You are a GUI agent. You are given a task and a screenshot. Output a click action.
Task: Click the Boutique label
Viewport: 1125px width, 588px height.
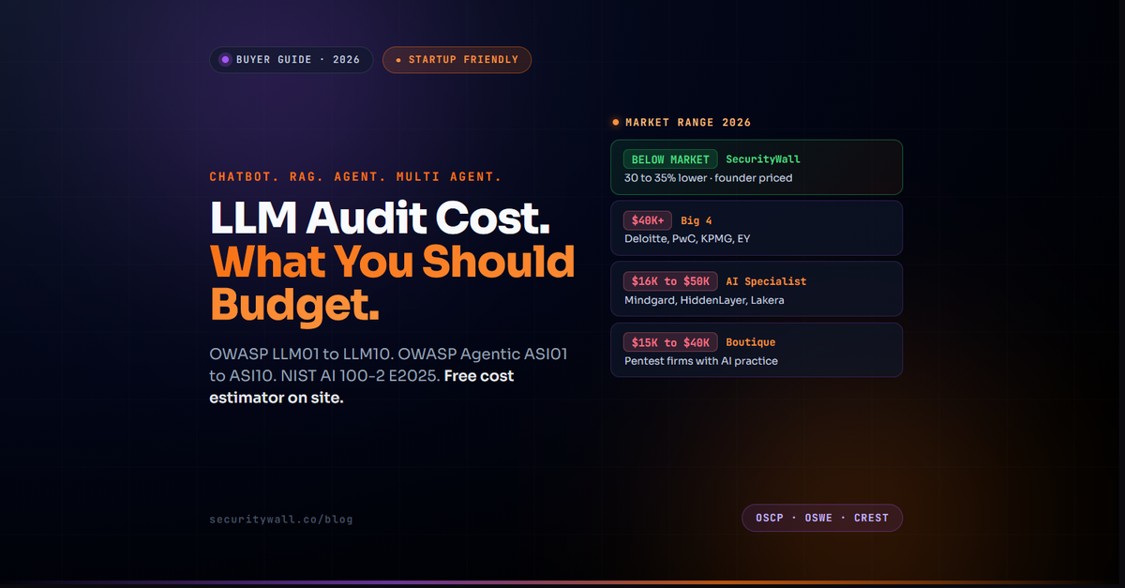click(x=751, y=342)
